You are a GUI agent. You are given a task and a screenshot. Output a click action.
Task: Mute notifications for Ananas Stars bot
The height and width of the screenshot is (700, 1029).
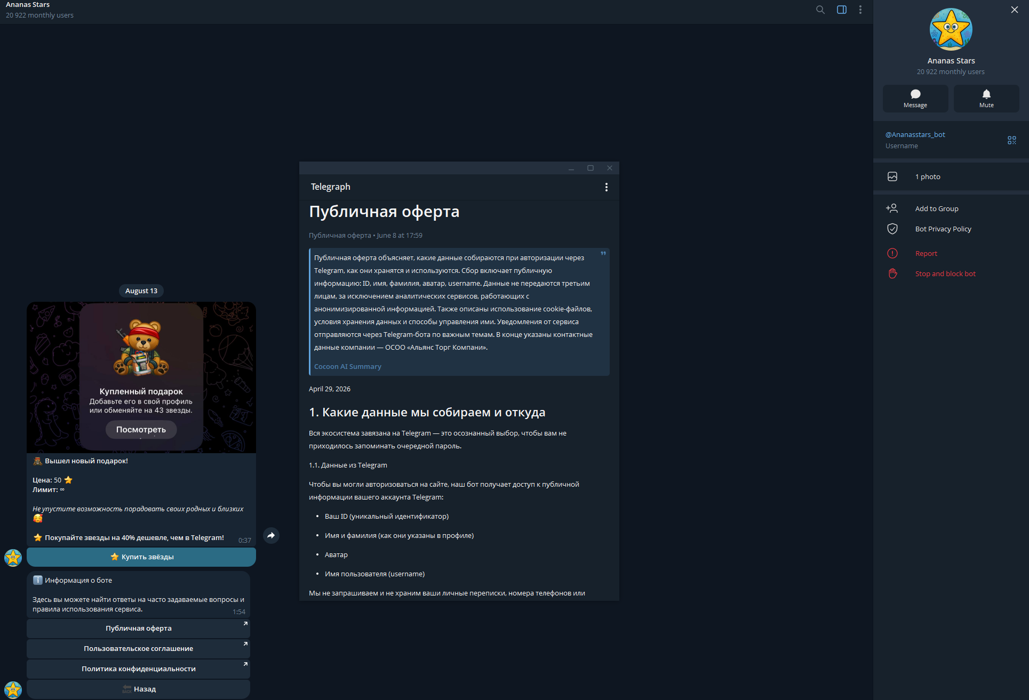986,99
